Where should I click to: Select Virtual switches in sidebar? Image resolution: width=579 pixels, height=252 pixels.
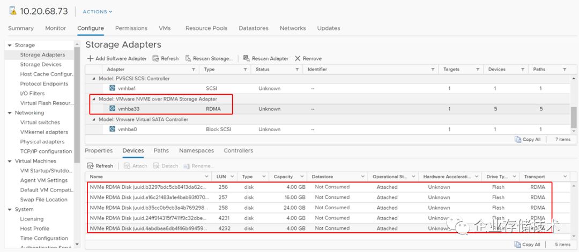(x=40, y=123)
